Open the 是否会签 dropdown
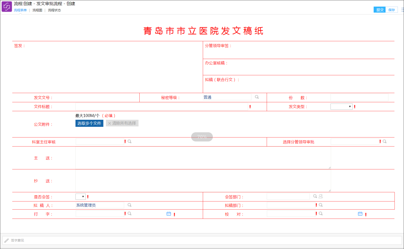The height and width of the screenshot is (249, 404). 81,196
